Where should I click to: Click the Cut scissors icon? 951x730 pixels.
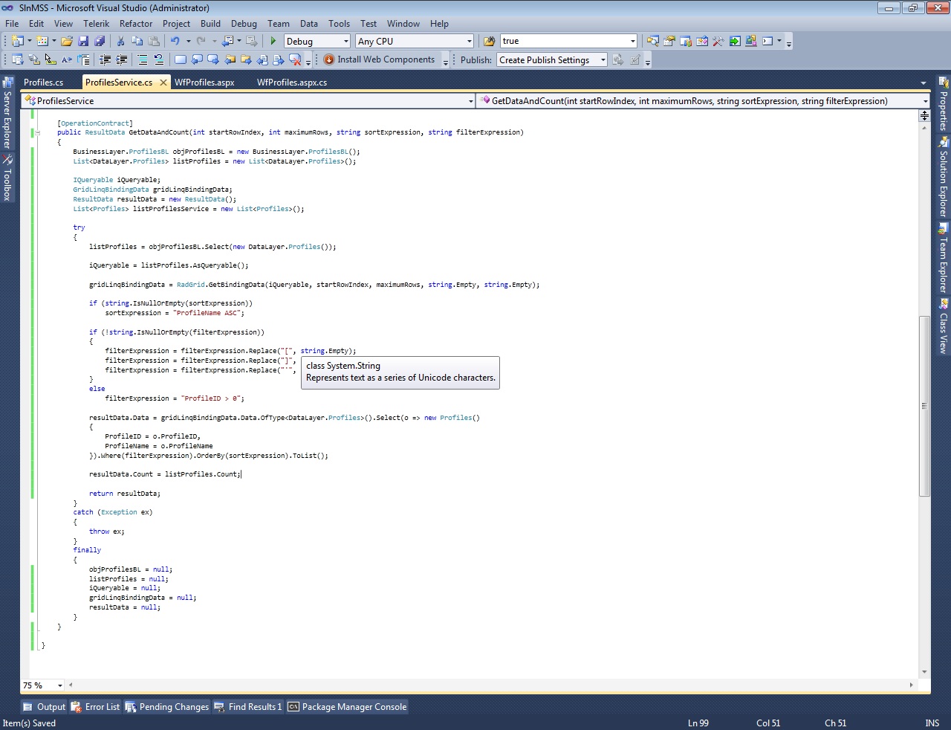(x=120, y=42)
